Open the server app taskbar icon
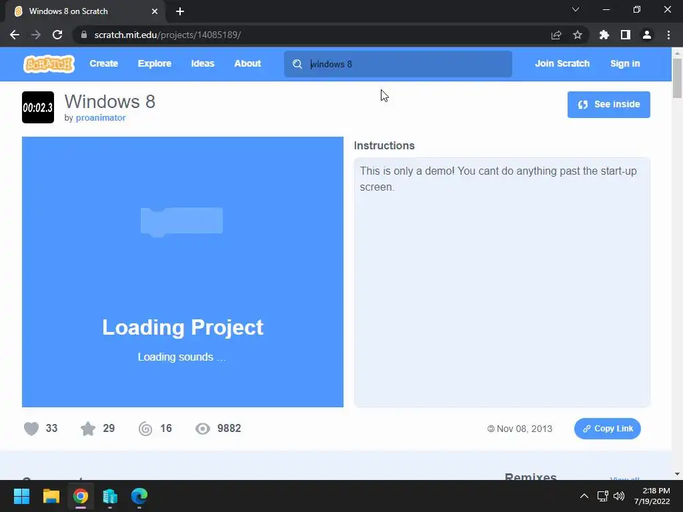The image size is (683, 512). (x=110, y=496)
